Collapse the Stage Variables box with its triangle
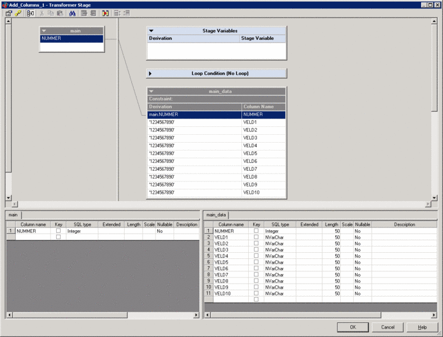 151,30
